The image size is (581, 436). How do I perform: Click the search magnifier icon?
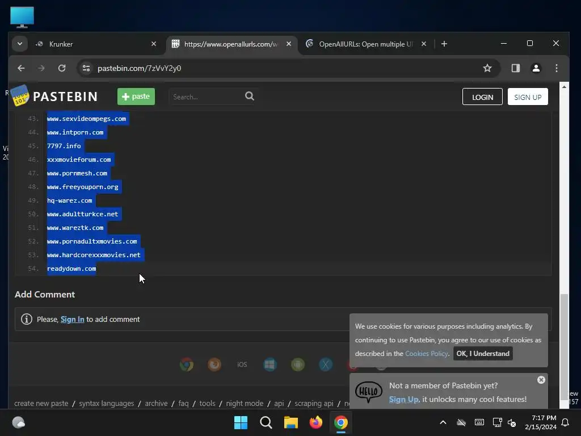click(250, 97)
